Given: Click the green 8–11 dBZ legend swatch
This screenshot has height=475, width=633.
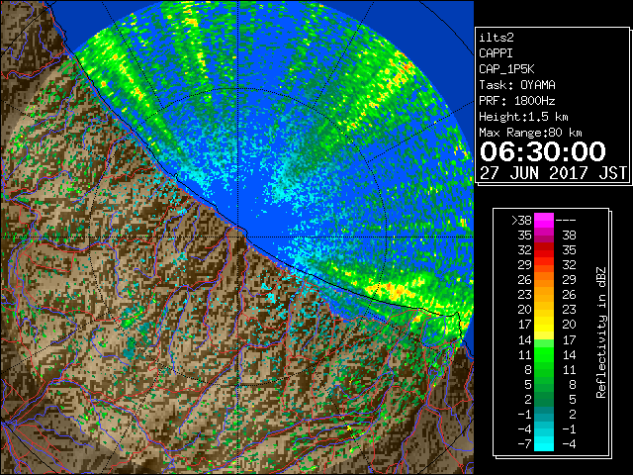Looking at the screenshot, I should pos(544,369).
